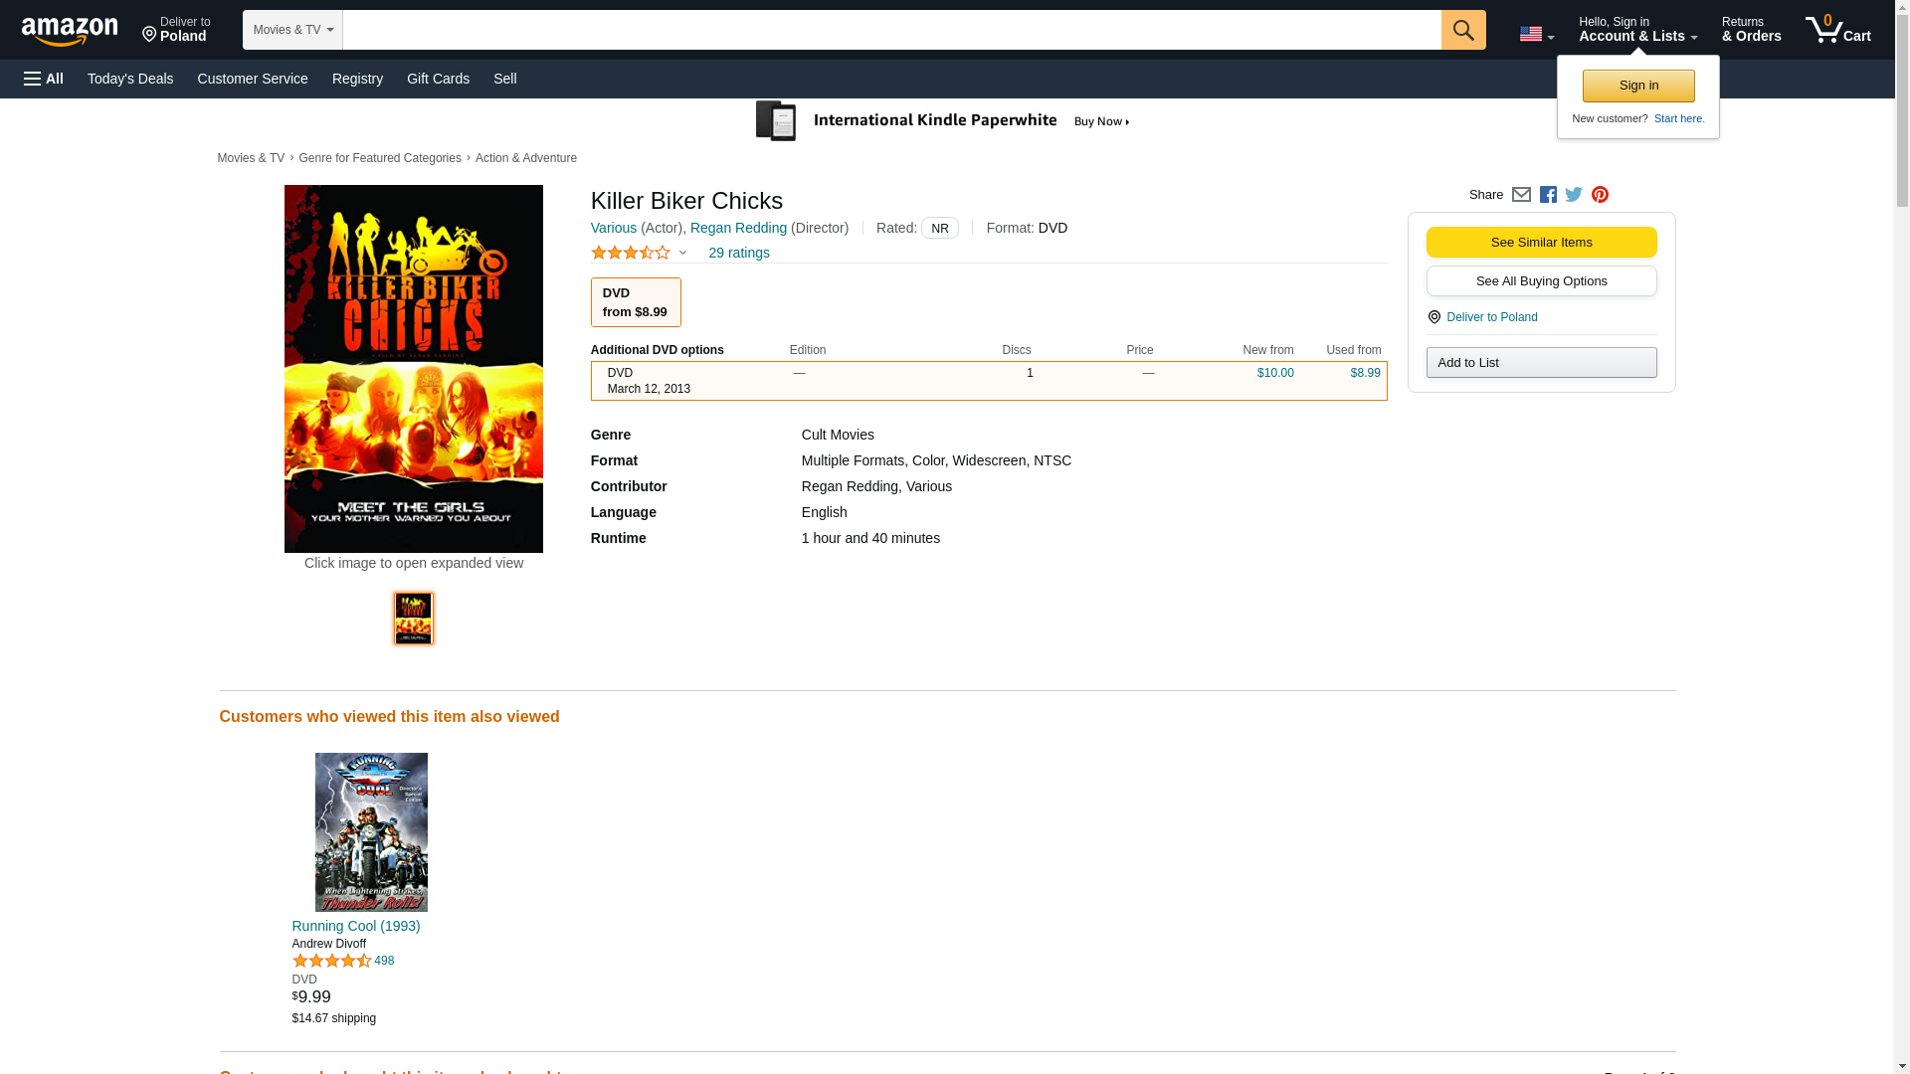Click the Amazon logo

click(70, 31)
